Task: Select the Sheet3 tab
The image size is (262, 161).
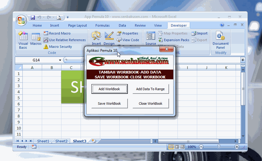Action: 80,141
